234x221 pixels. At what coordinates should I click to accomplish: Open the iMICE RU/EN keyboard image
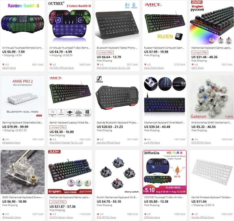pos(164,23)
